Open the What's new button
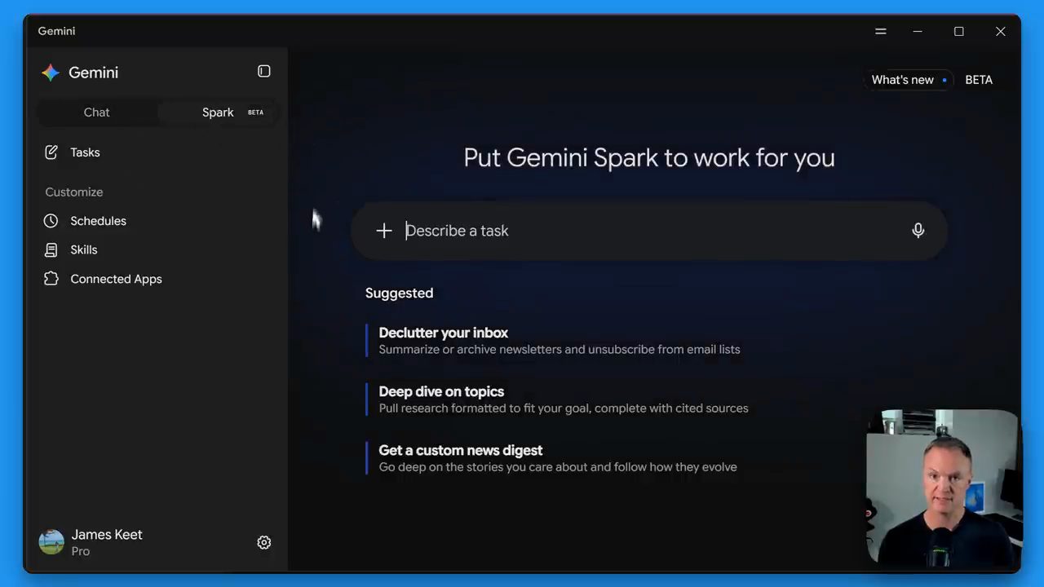The width and height of the screenshot is (1044, 587). click(x=909, y=80)
